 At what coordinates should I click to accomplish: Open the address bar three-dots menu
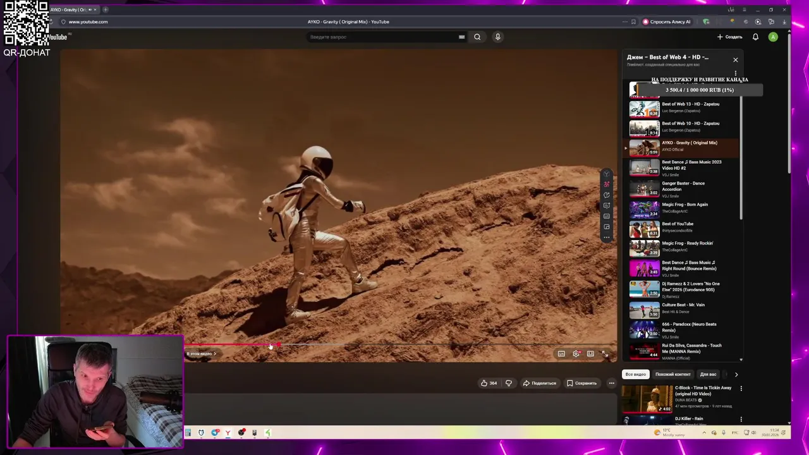[x=624, y=21]
